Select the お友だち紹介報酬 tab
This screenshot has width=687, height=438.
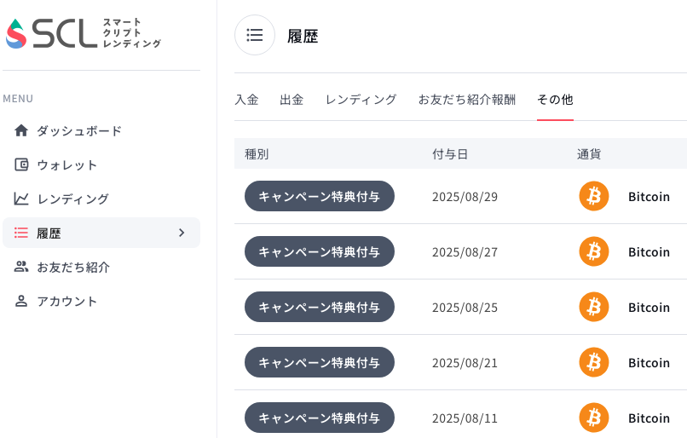click(467, 100)
